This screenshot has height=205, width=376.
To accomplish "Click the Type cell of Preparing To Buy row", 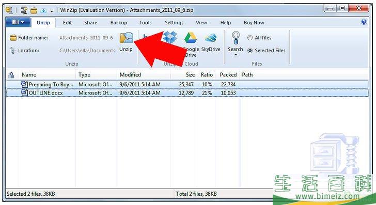I will point(96,84).
